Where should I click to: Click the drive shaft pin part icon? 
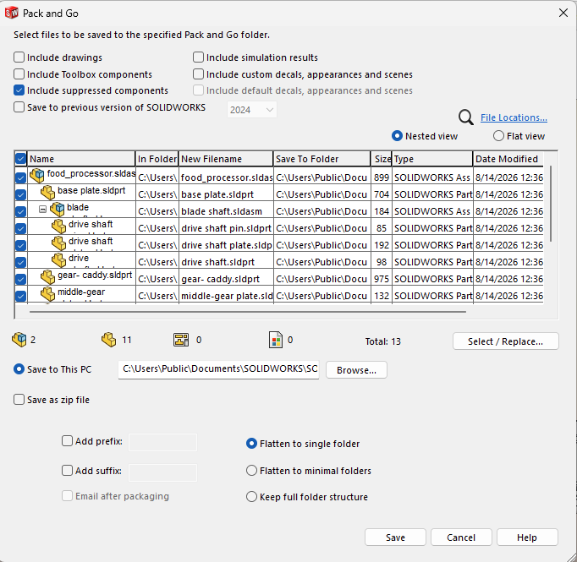point(58,226)
